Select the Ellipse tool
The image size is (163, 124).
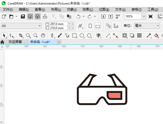[x=82, y=35]
